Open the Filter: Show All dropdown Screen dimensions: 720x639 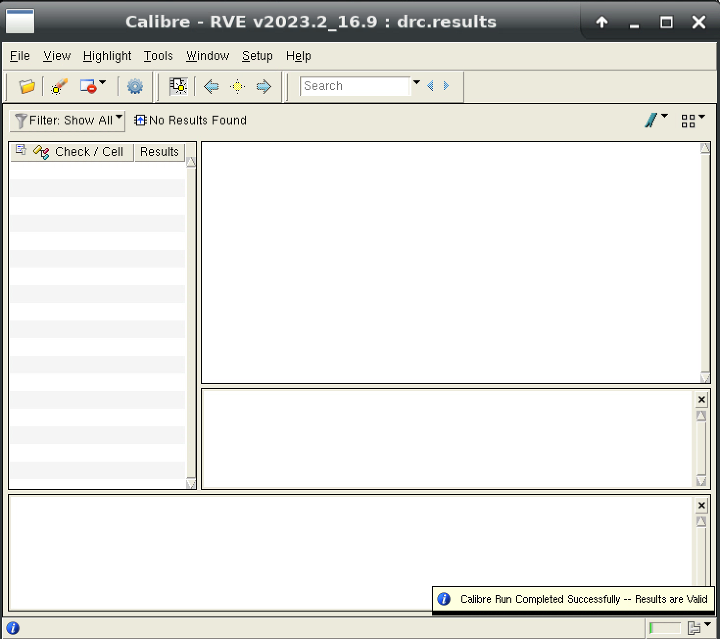click(68, 121)
